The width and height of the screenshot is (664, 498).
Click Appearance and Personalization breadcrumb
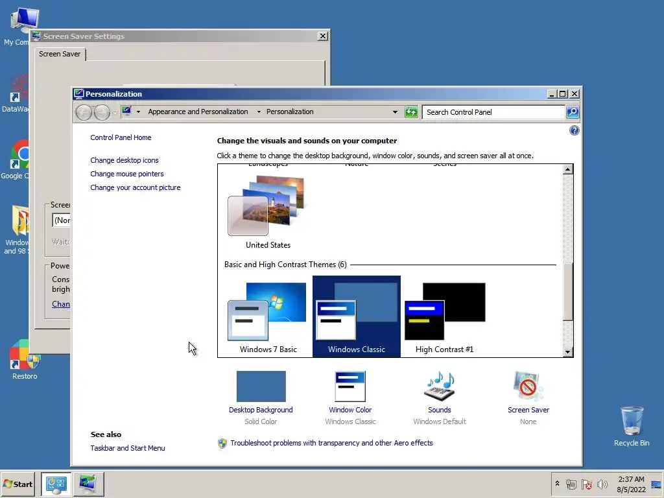pyautogui.click(x=198, y=112)
